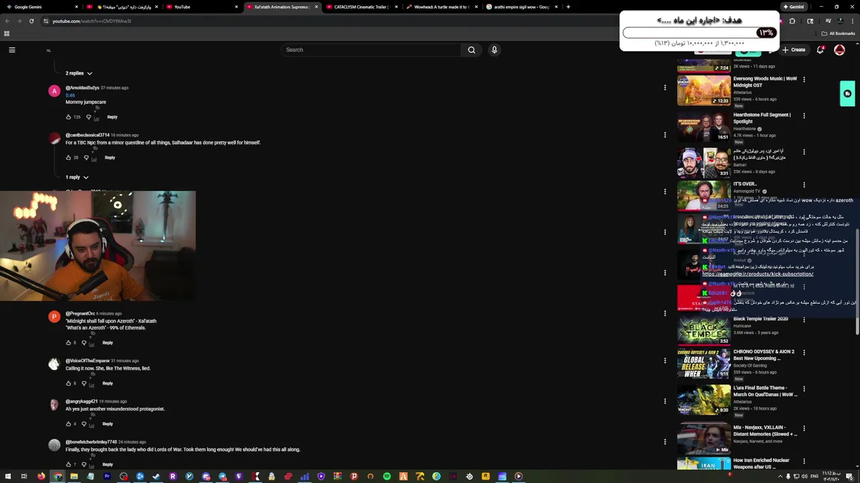Switch to the plain YouTube tab
The height and width of the screenshot is (483, 860).
pos(202,7)
